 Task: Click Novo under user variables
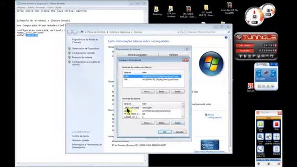[148, 91]
